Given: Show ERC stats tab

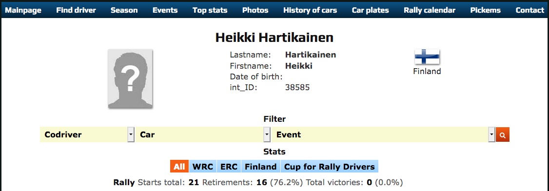Looking at the screenshot, I should (229, 167).
